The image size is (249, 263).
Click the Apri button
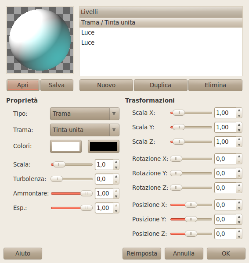click(23, 85)
